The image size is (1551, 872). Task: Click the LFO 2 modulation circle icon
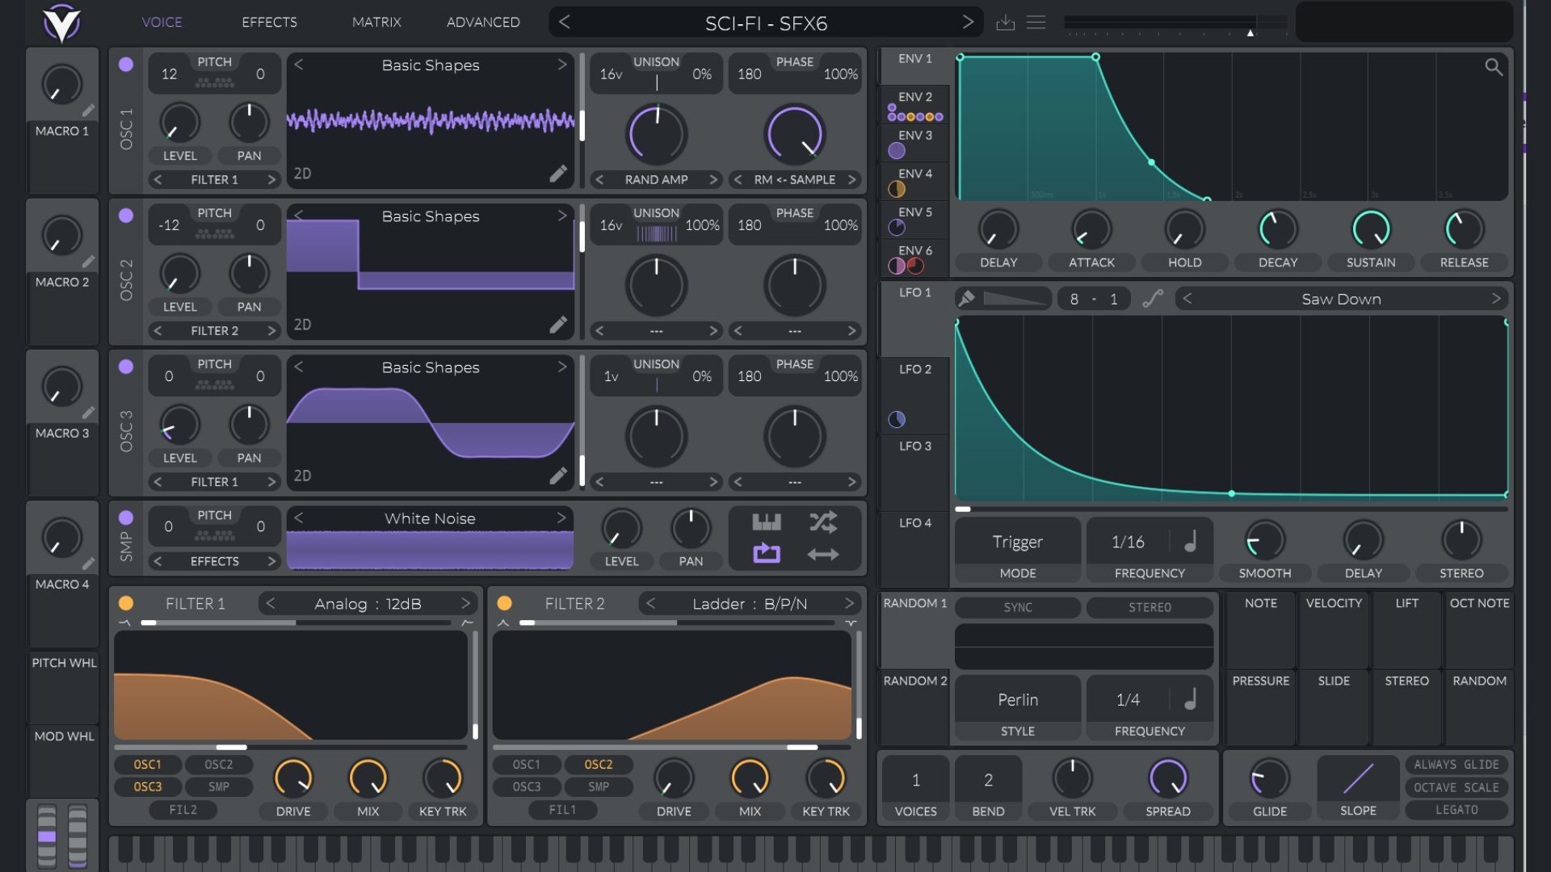[896, 419]
